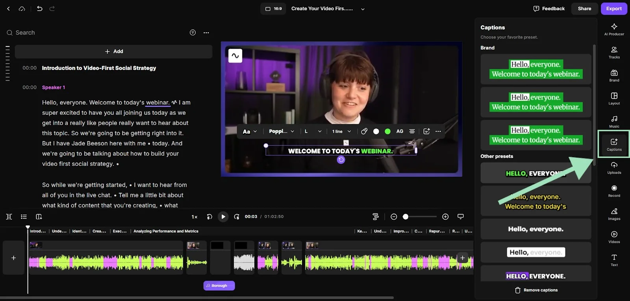Click the plus button left of timeline
The height and width of the screenshot is (301, 630).
tap(13, 258)
